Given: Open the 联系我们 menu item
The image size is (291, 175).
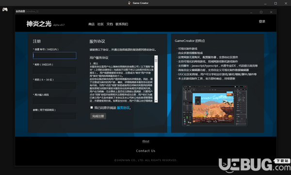Looking at the screenshot, I should click(x=122, y=24).
